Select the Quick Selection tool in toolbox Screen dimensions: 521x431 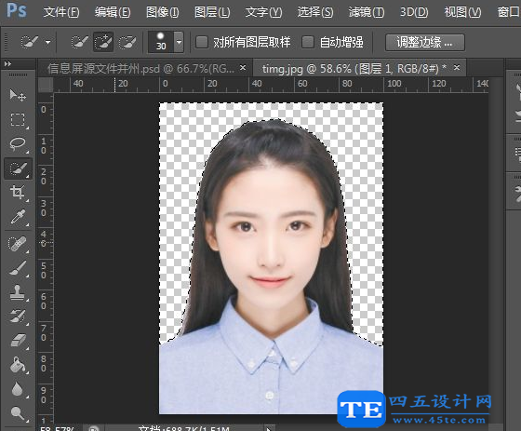(x=18, y=168)
